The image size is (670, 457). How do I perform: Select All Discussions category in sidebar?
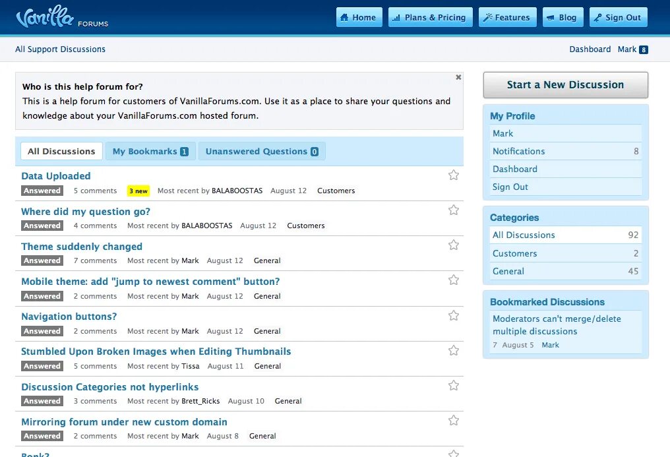coord(565,235)
